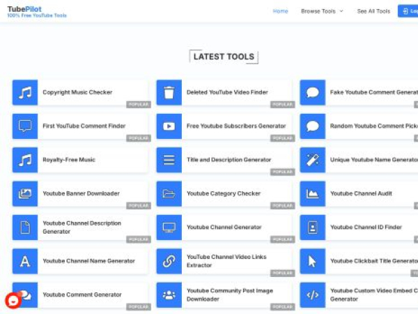418x314 pixels.
Task: Click the Royalty-Free Music note icon
Action: pos(25,160)
